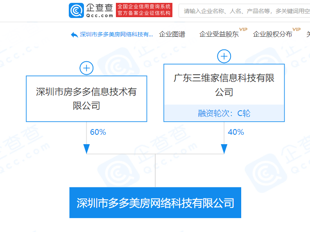
Task: Click the 40% shareholding label
Action: pyautogui.click(x=236, y=132)
